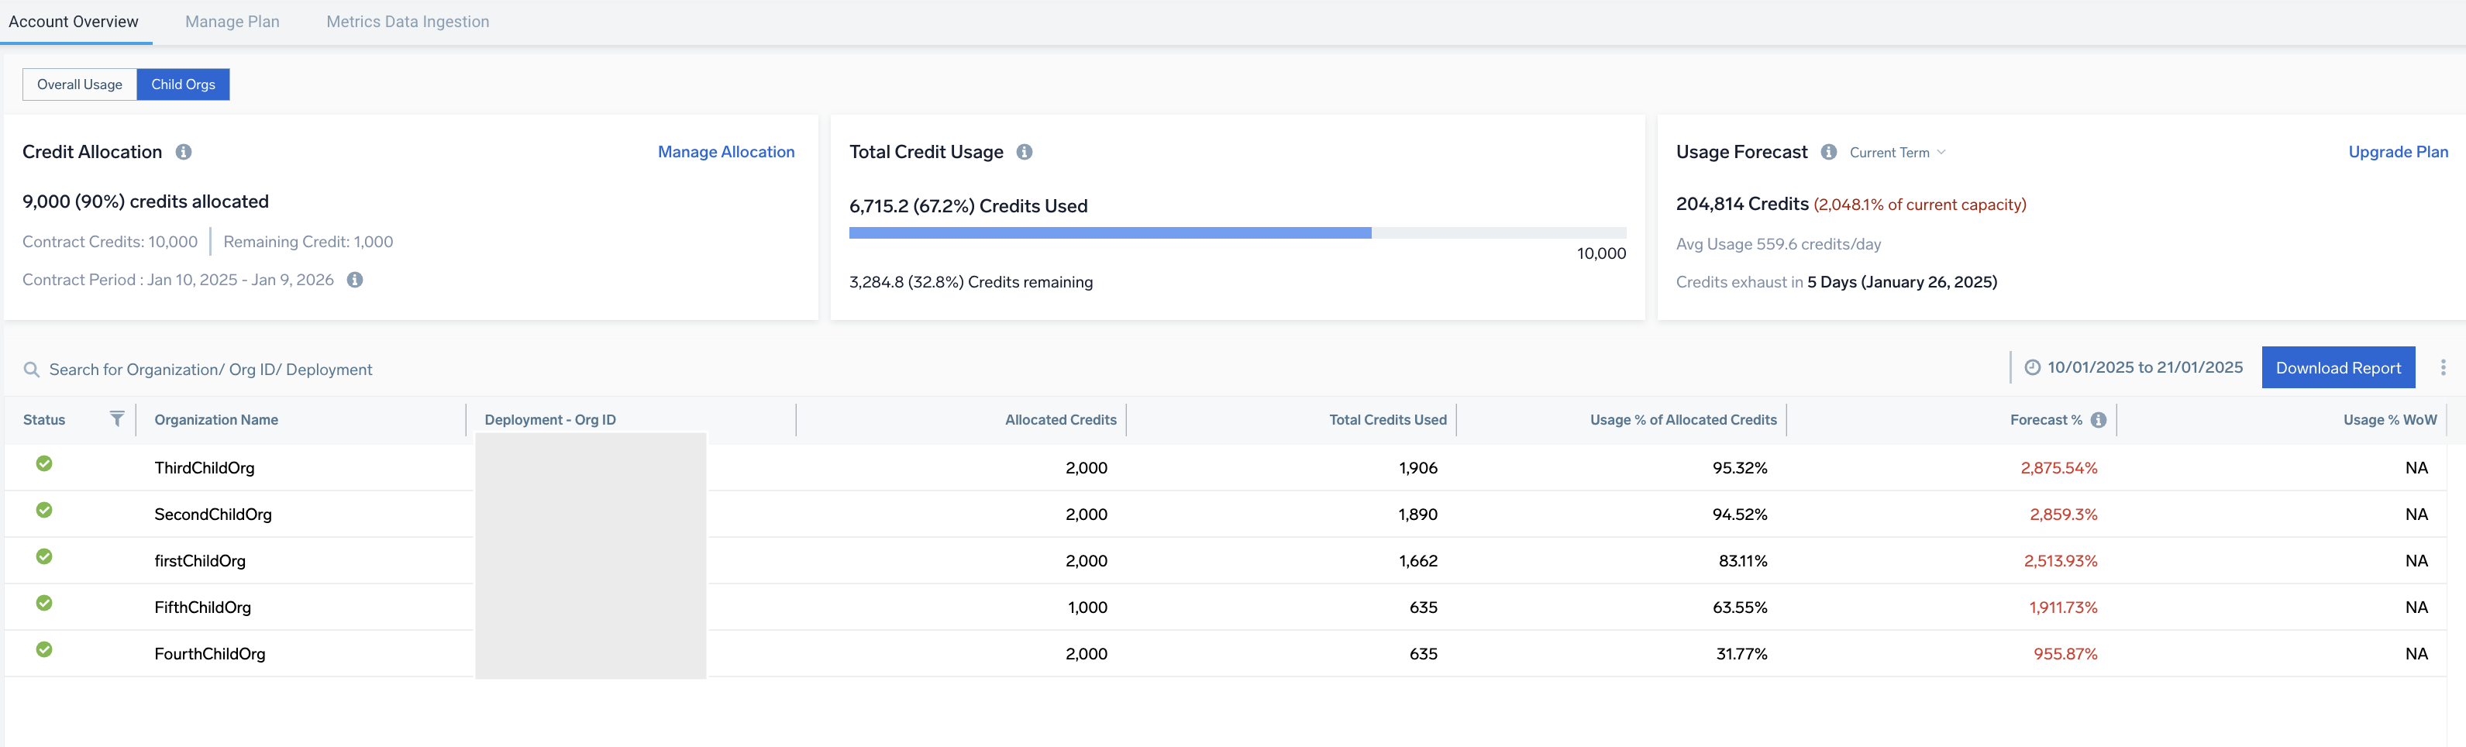The image size is (2466, 747).
Task: Click the Credit Allocation info icon
Action: (x=184, y=153)
